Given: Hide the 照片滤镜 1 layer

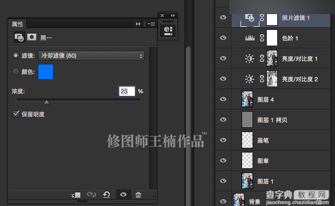Looking at the screenshot, I should click(223, 17).
